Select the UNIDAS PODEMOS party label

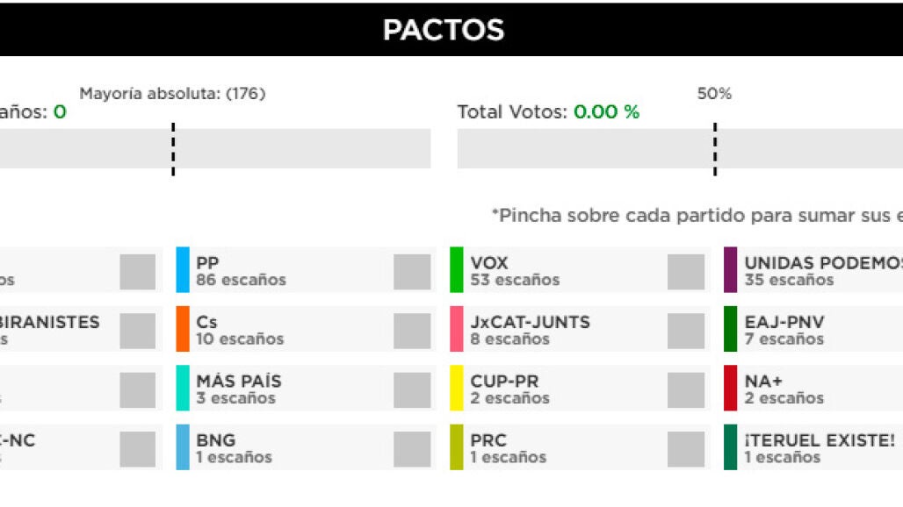click(x=824, y=262)
